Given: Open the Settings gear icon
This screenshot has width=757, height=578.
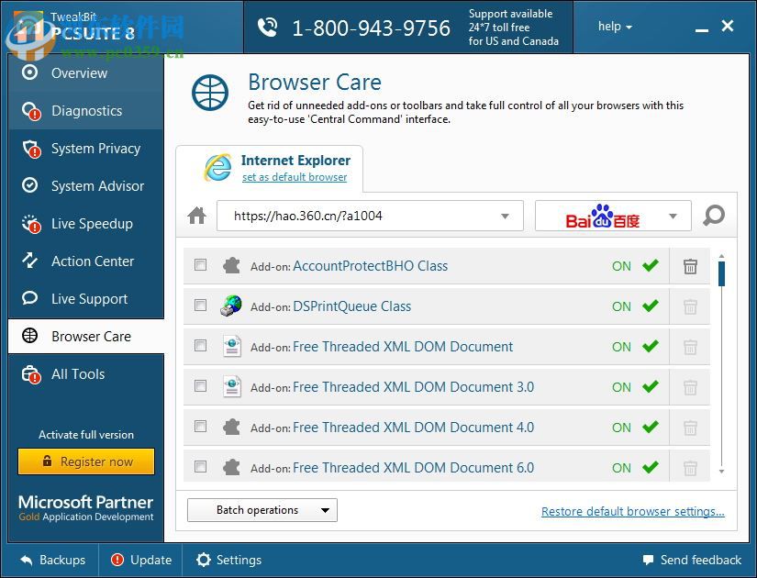Looking at the screenshot, I should point(204,560).
